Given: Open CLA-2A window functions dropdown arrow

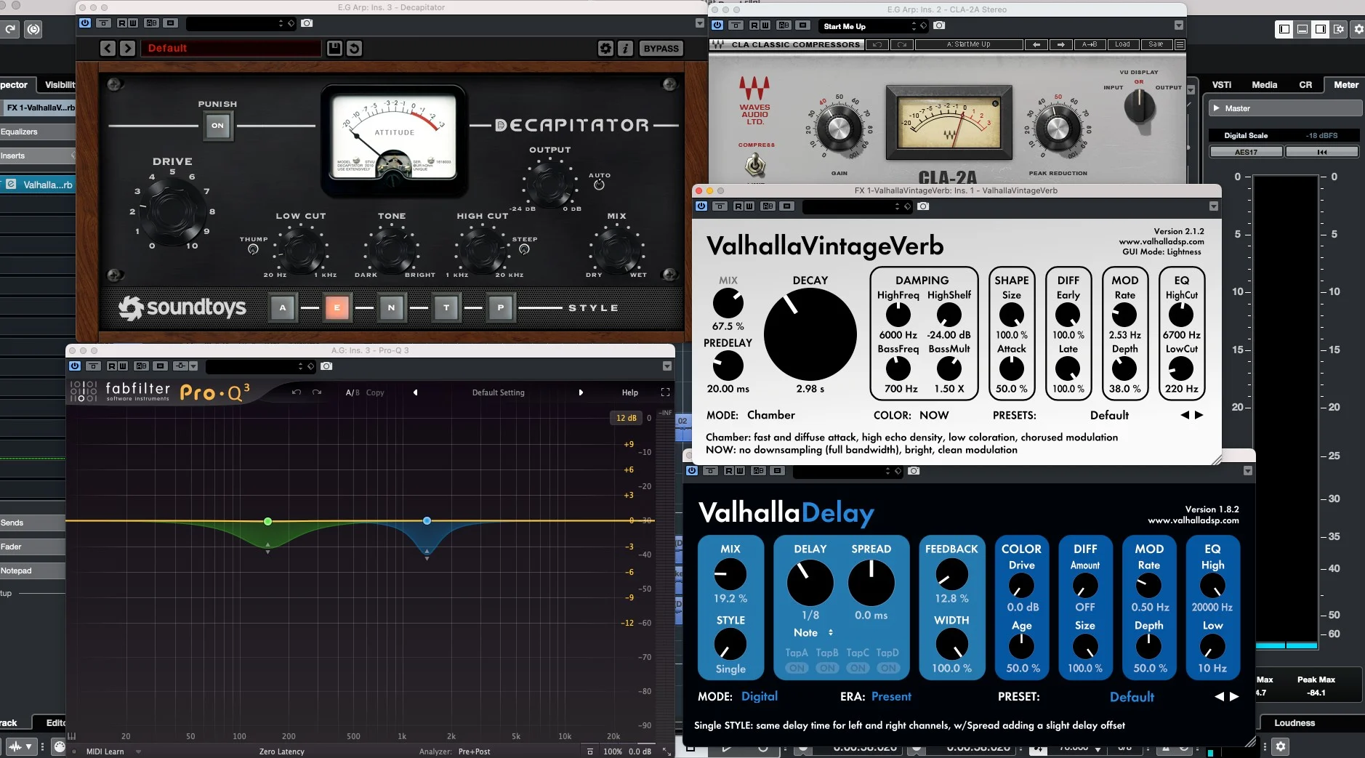Looking at the screenshot, I should click(x=1178, y=25).
